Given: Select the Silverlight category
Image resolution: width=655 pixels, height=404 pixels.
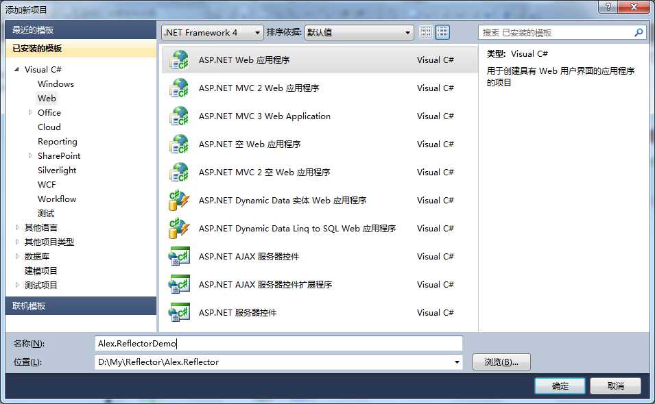Looking at the screenshot, I should (57, 170).
